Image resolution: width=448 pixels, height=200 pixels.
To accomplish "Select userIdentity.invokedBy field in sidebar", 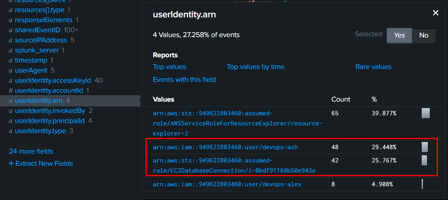I will click(x=50, y=110).
